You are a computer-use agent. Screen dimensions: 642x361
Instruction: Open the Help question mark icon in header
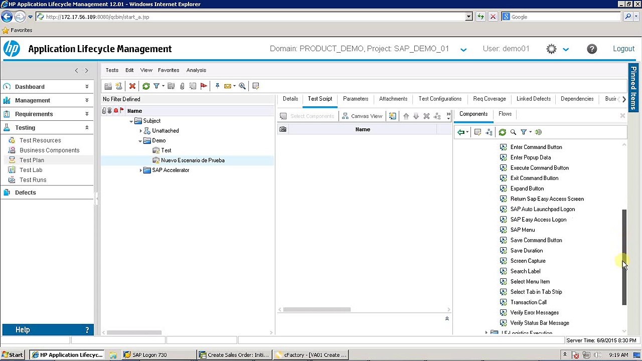click(592, 49)
